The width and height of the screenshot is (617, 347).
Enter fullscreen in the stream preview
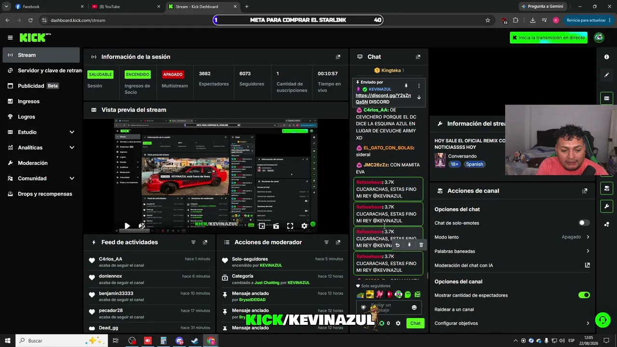[x=290, y=226]
